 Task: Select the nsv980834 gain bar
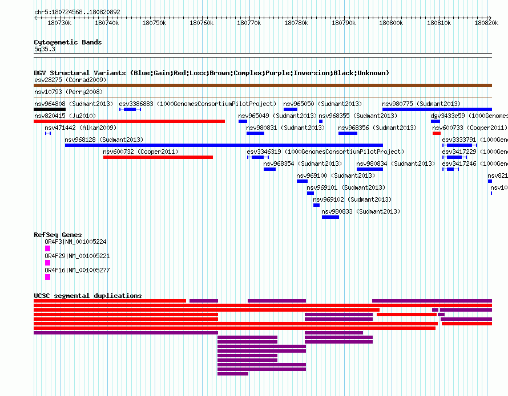coord(370,169)
